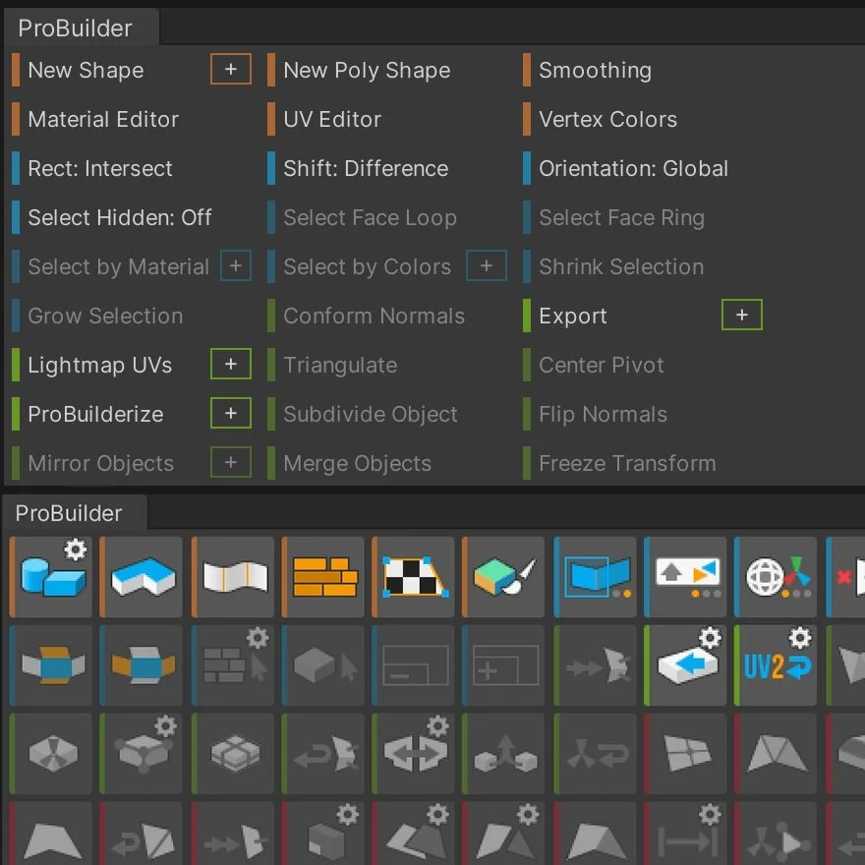This screenshot has width=865, height=865.
Task: Open UV Editor via the checkerboard icon
Action: point(414,576)
